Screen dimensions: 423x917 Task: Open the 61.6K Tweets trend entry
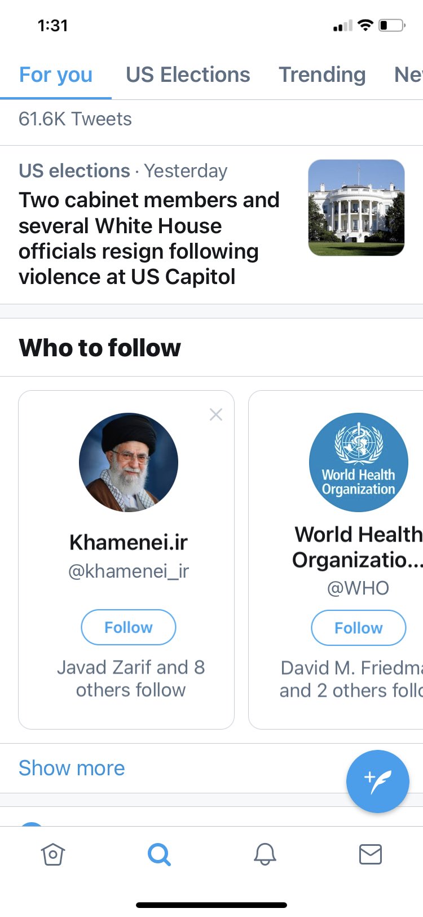click(75, 119)
